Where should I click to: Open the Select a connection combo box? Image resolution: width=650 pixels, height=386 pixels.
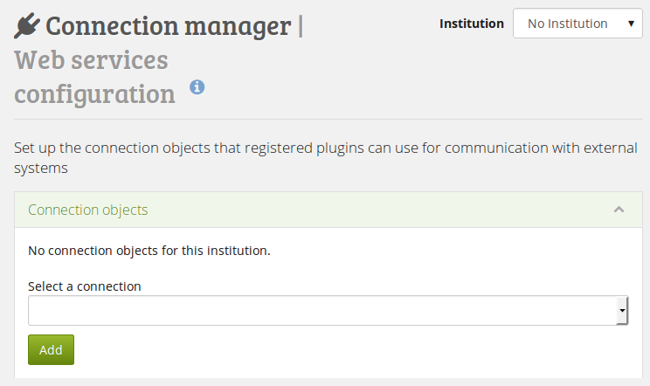pyautogui.click(x=328, y=310)
